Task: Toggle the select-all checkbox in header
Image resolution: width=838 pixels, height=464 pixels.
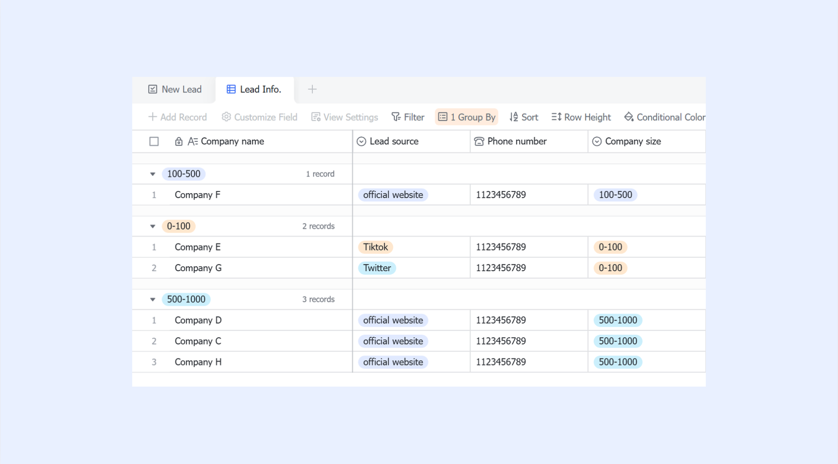Action: 154,141
